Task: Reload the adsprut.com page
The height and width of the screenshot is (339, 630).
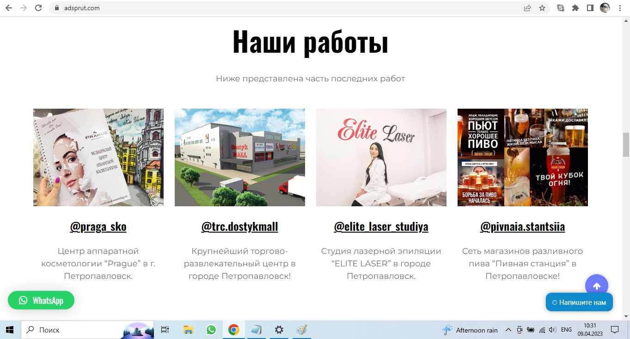Action: [x=38, y=8]
